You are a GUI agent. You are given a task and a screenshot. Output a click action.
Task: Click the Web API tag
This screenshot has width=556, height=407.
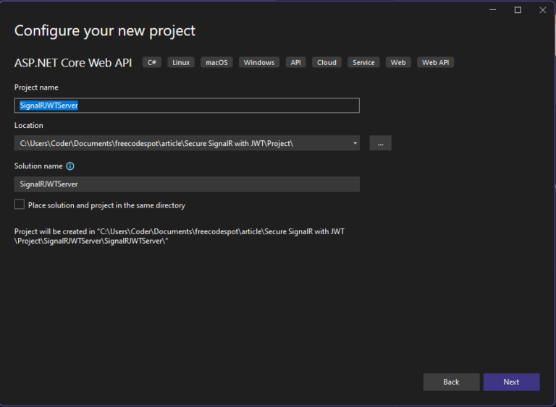point(435,62)
